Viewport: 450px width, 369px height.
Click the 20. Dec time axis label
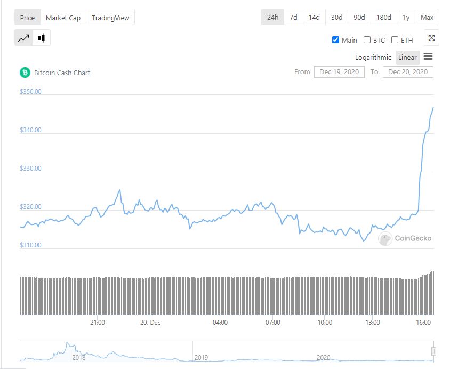(150, 322)
